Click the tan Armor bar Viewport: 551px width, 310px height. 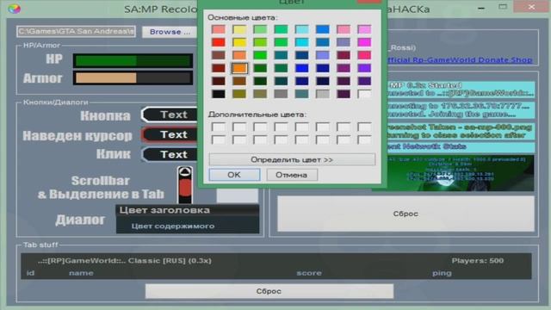(133, 77)
